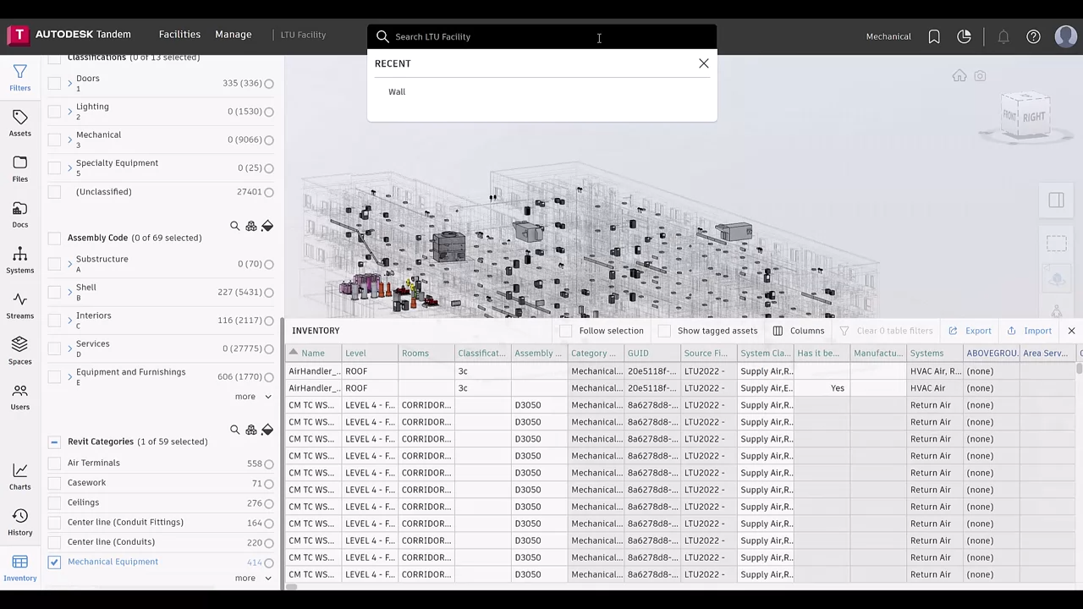
Task: Enable the Follow selection checkbox
Action: [566, 331]
